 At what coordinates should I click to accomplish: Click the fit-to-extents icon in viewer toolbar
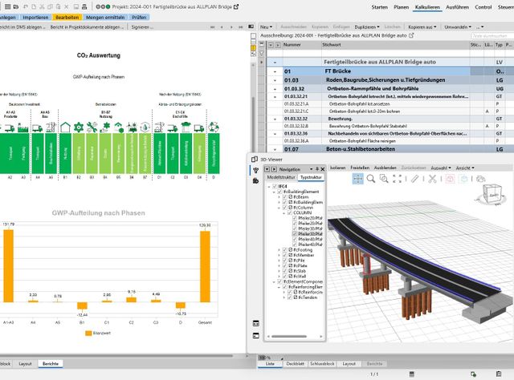(x=398, y=179)
